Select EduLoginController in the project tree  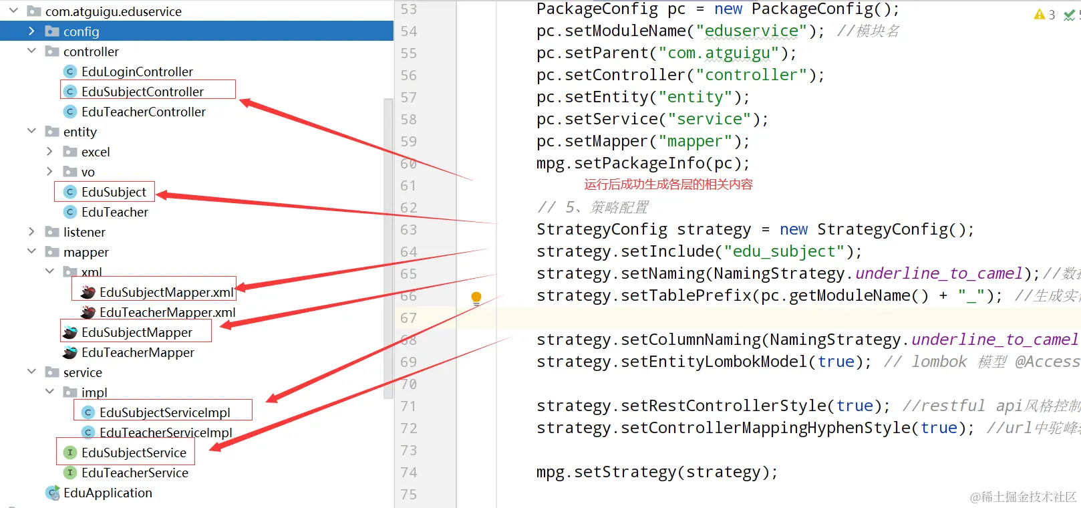tap(137, 72)
